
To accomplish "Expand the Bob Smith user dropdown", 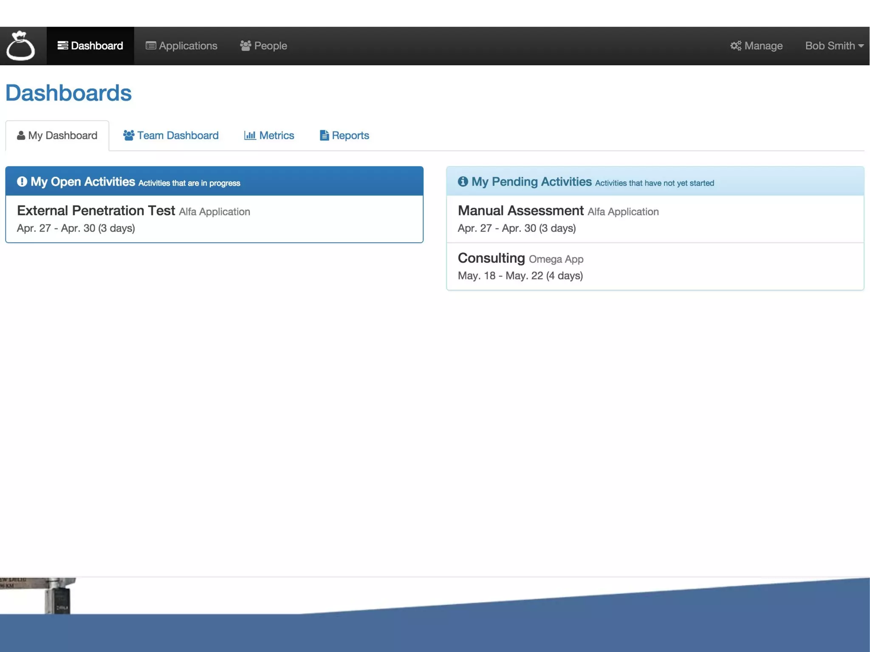I will click(834, 45).
